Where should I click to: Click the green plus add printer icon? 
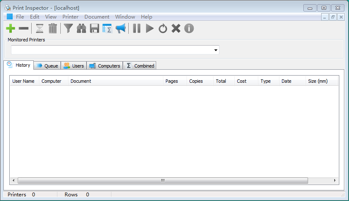point(11,29)
